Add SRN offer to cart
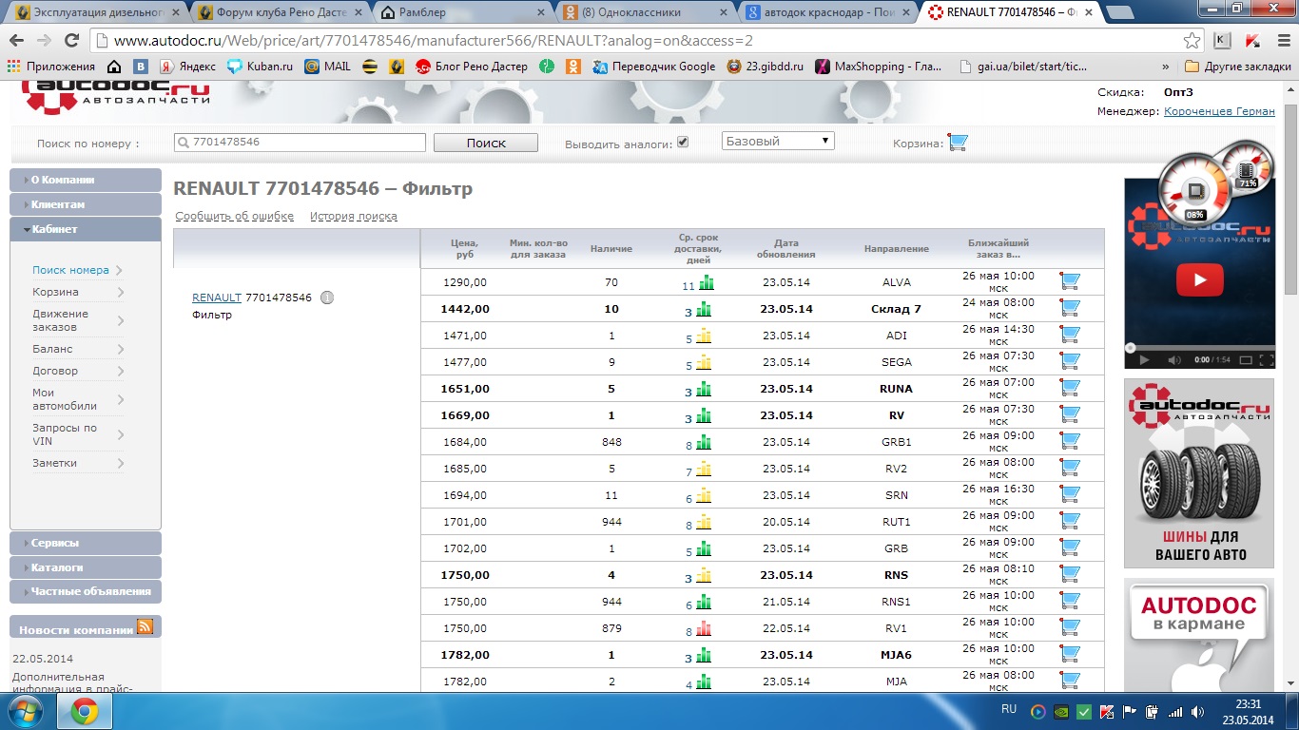Screen dimensions: 1299x730 [x=1070, y=494]
